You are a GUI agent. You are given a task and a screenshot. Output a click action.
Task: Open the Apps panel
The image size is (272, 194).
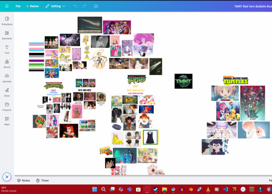[7, 121]
